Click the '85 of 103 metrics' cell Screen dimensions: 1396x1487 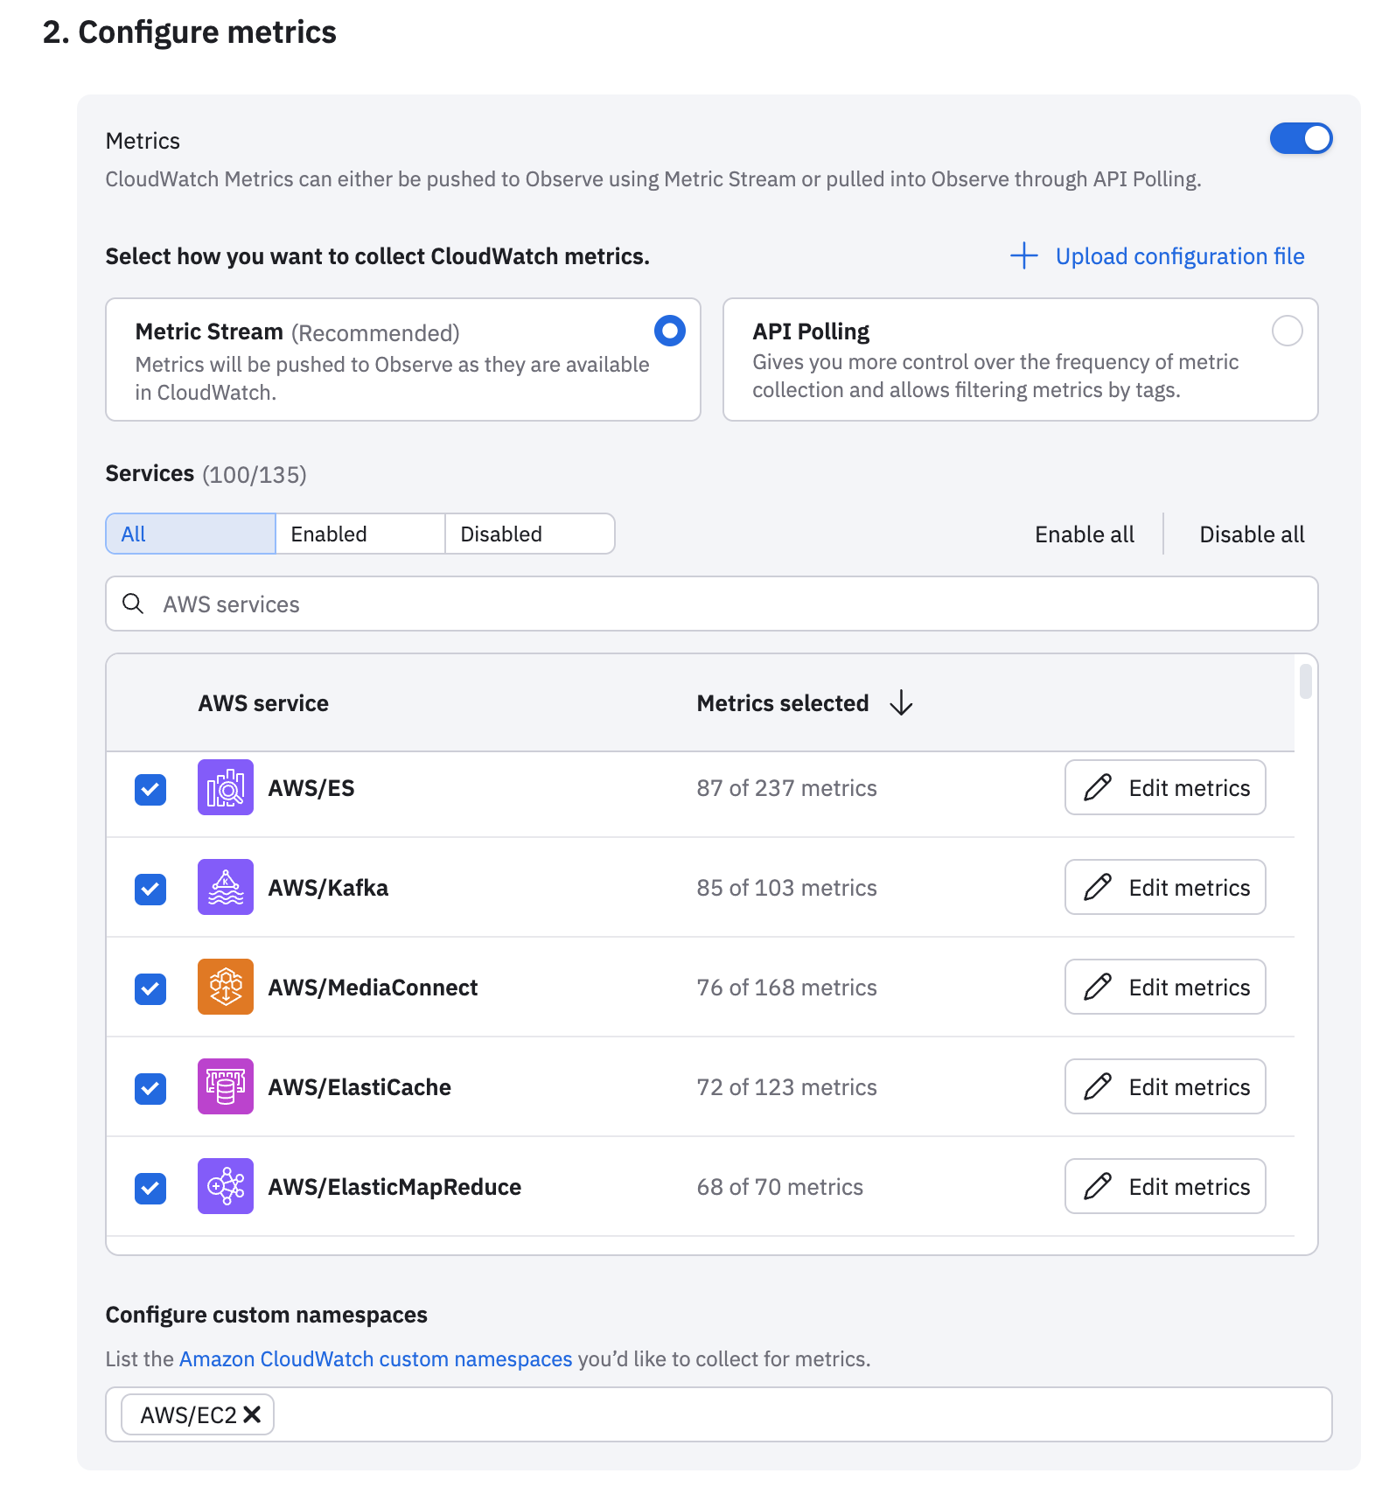coord(786,888)
